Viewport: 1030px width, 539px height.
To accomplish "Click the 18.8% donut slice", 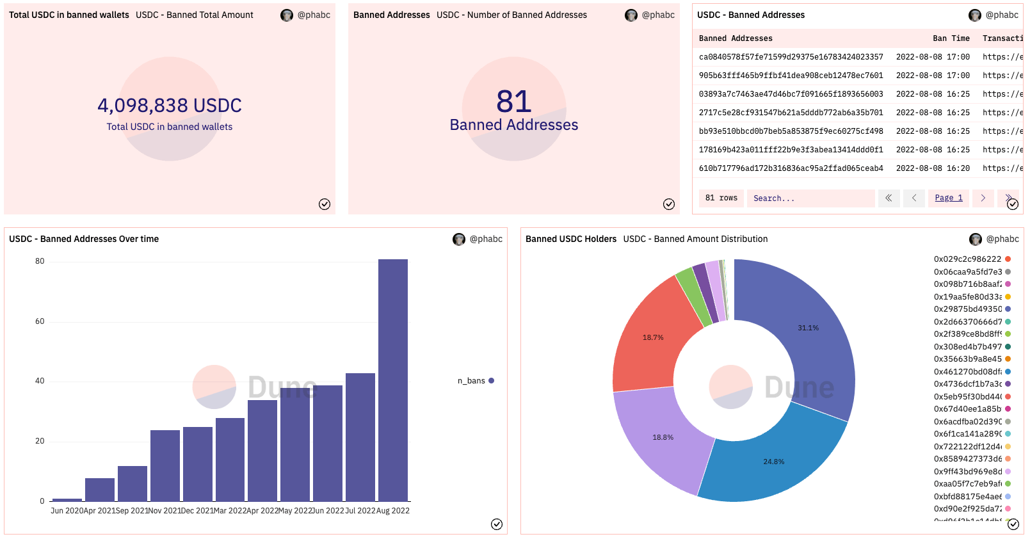I will click(663, 437).
